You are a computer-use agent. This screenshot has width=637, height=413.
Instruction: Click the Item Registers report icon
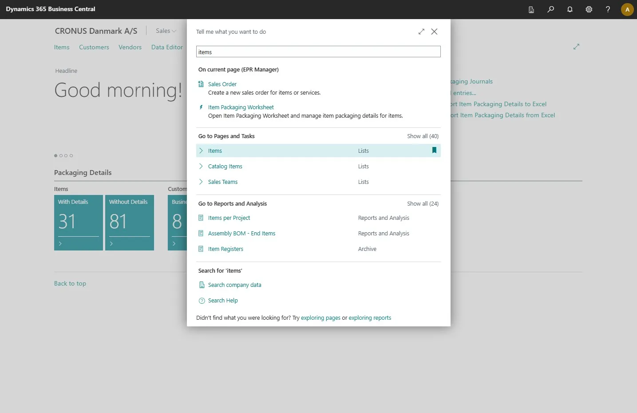201,249
